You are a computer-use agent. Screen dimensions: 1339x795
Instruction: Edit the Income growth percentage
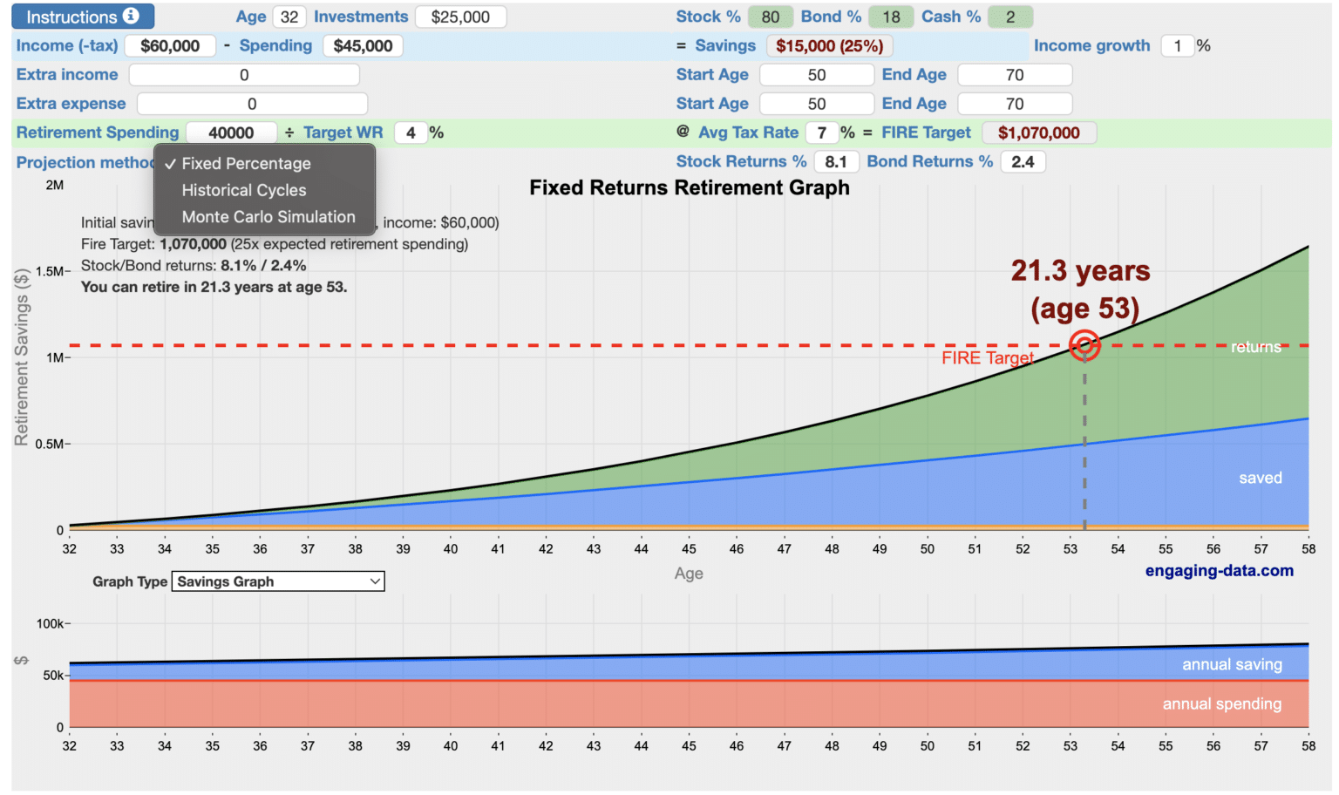point(1177,45)
